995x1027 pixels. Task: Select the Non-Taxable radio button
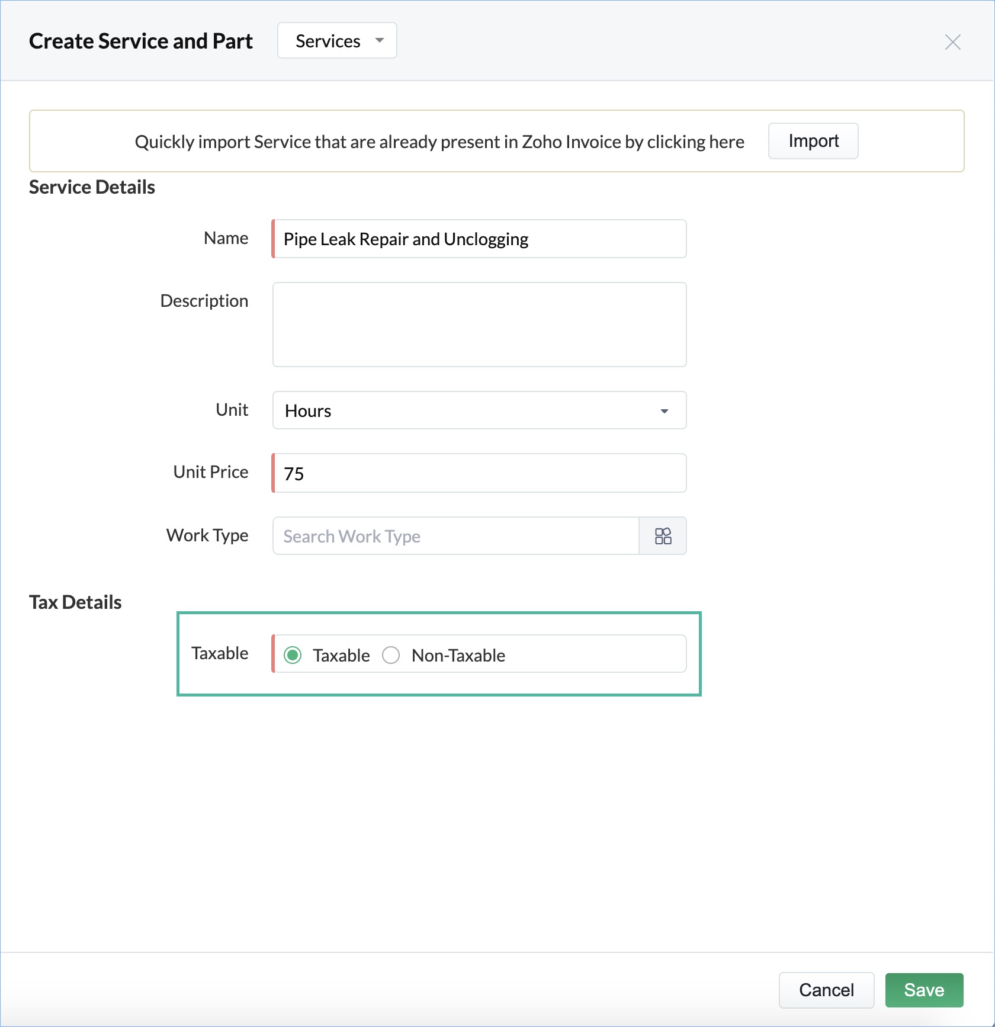pyautogui.click(x=391, y=655)
